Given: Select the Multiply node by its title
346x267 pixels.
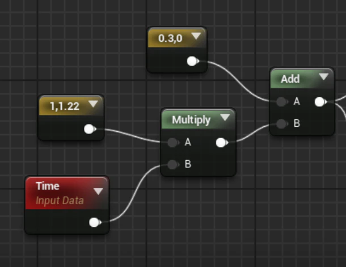Looking at the screenshot, I should click(x=191, y=120).
